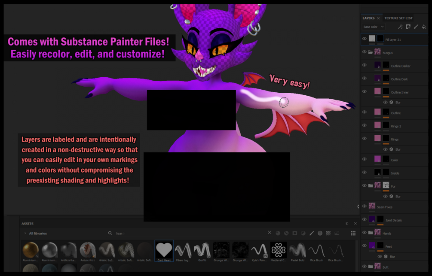Filter assets by brushes icon
This screenshot has height=276, width=432.
point(312,233)
